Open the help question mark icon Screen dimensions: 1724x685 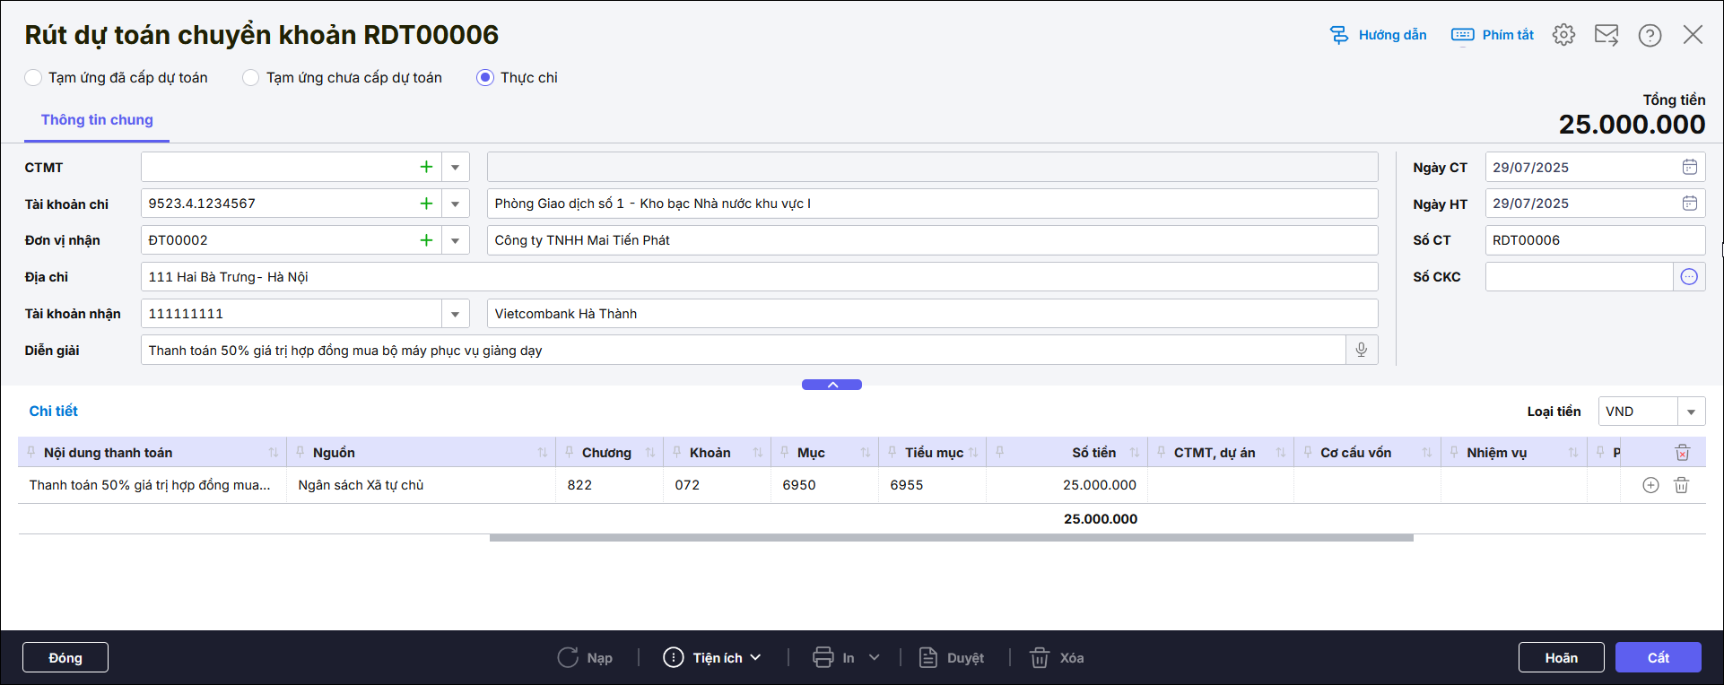[1650, 35]
